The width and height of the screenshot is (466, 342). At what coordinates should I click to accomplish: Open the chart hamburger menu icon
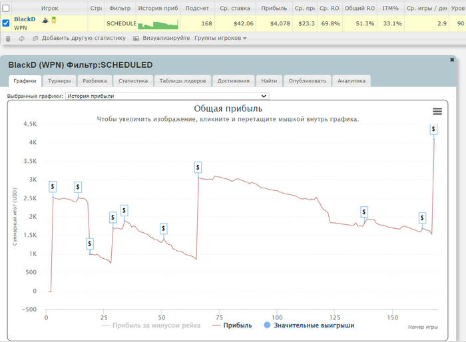pos(437,111)
